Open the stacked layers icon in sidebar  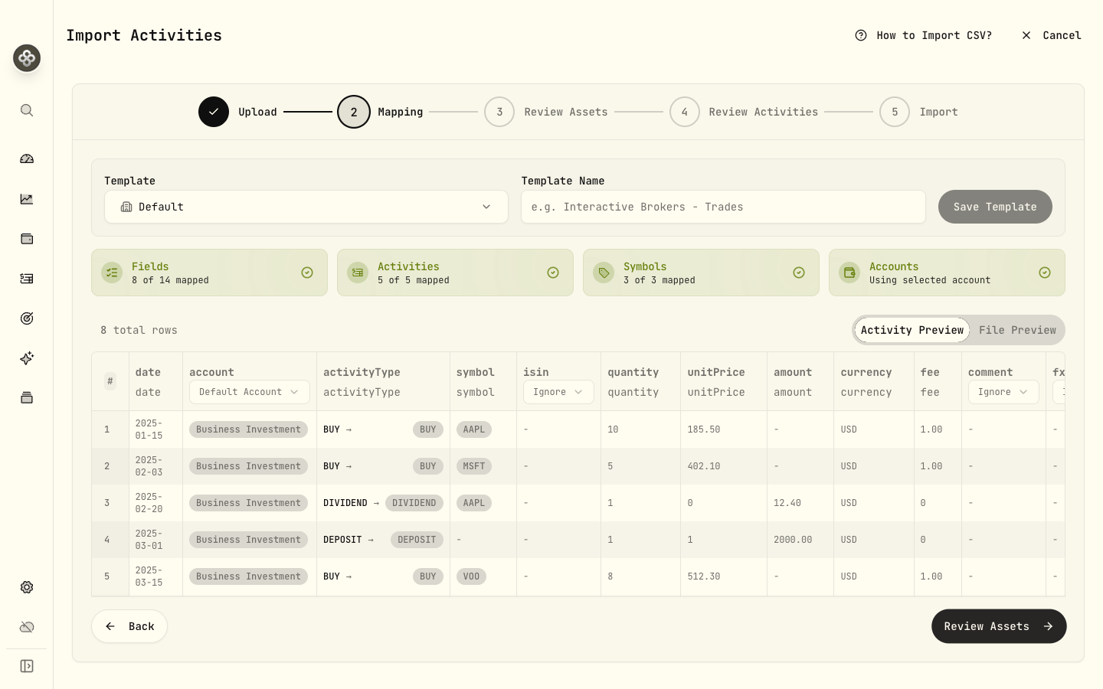click(27, 397)
